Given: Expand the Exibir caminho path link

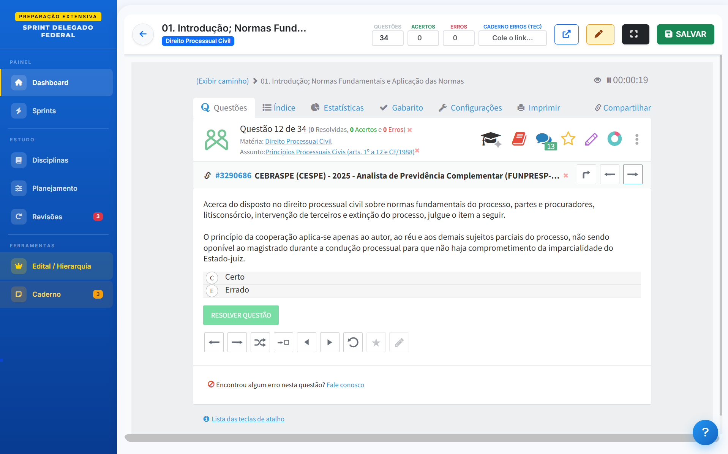Looking at the screenshot, I should click(x=222, y=81).
